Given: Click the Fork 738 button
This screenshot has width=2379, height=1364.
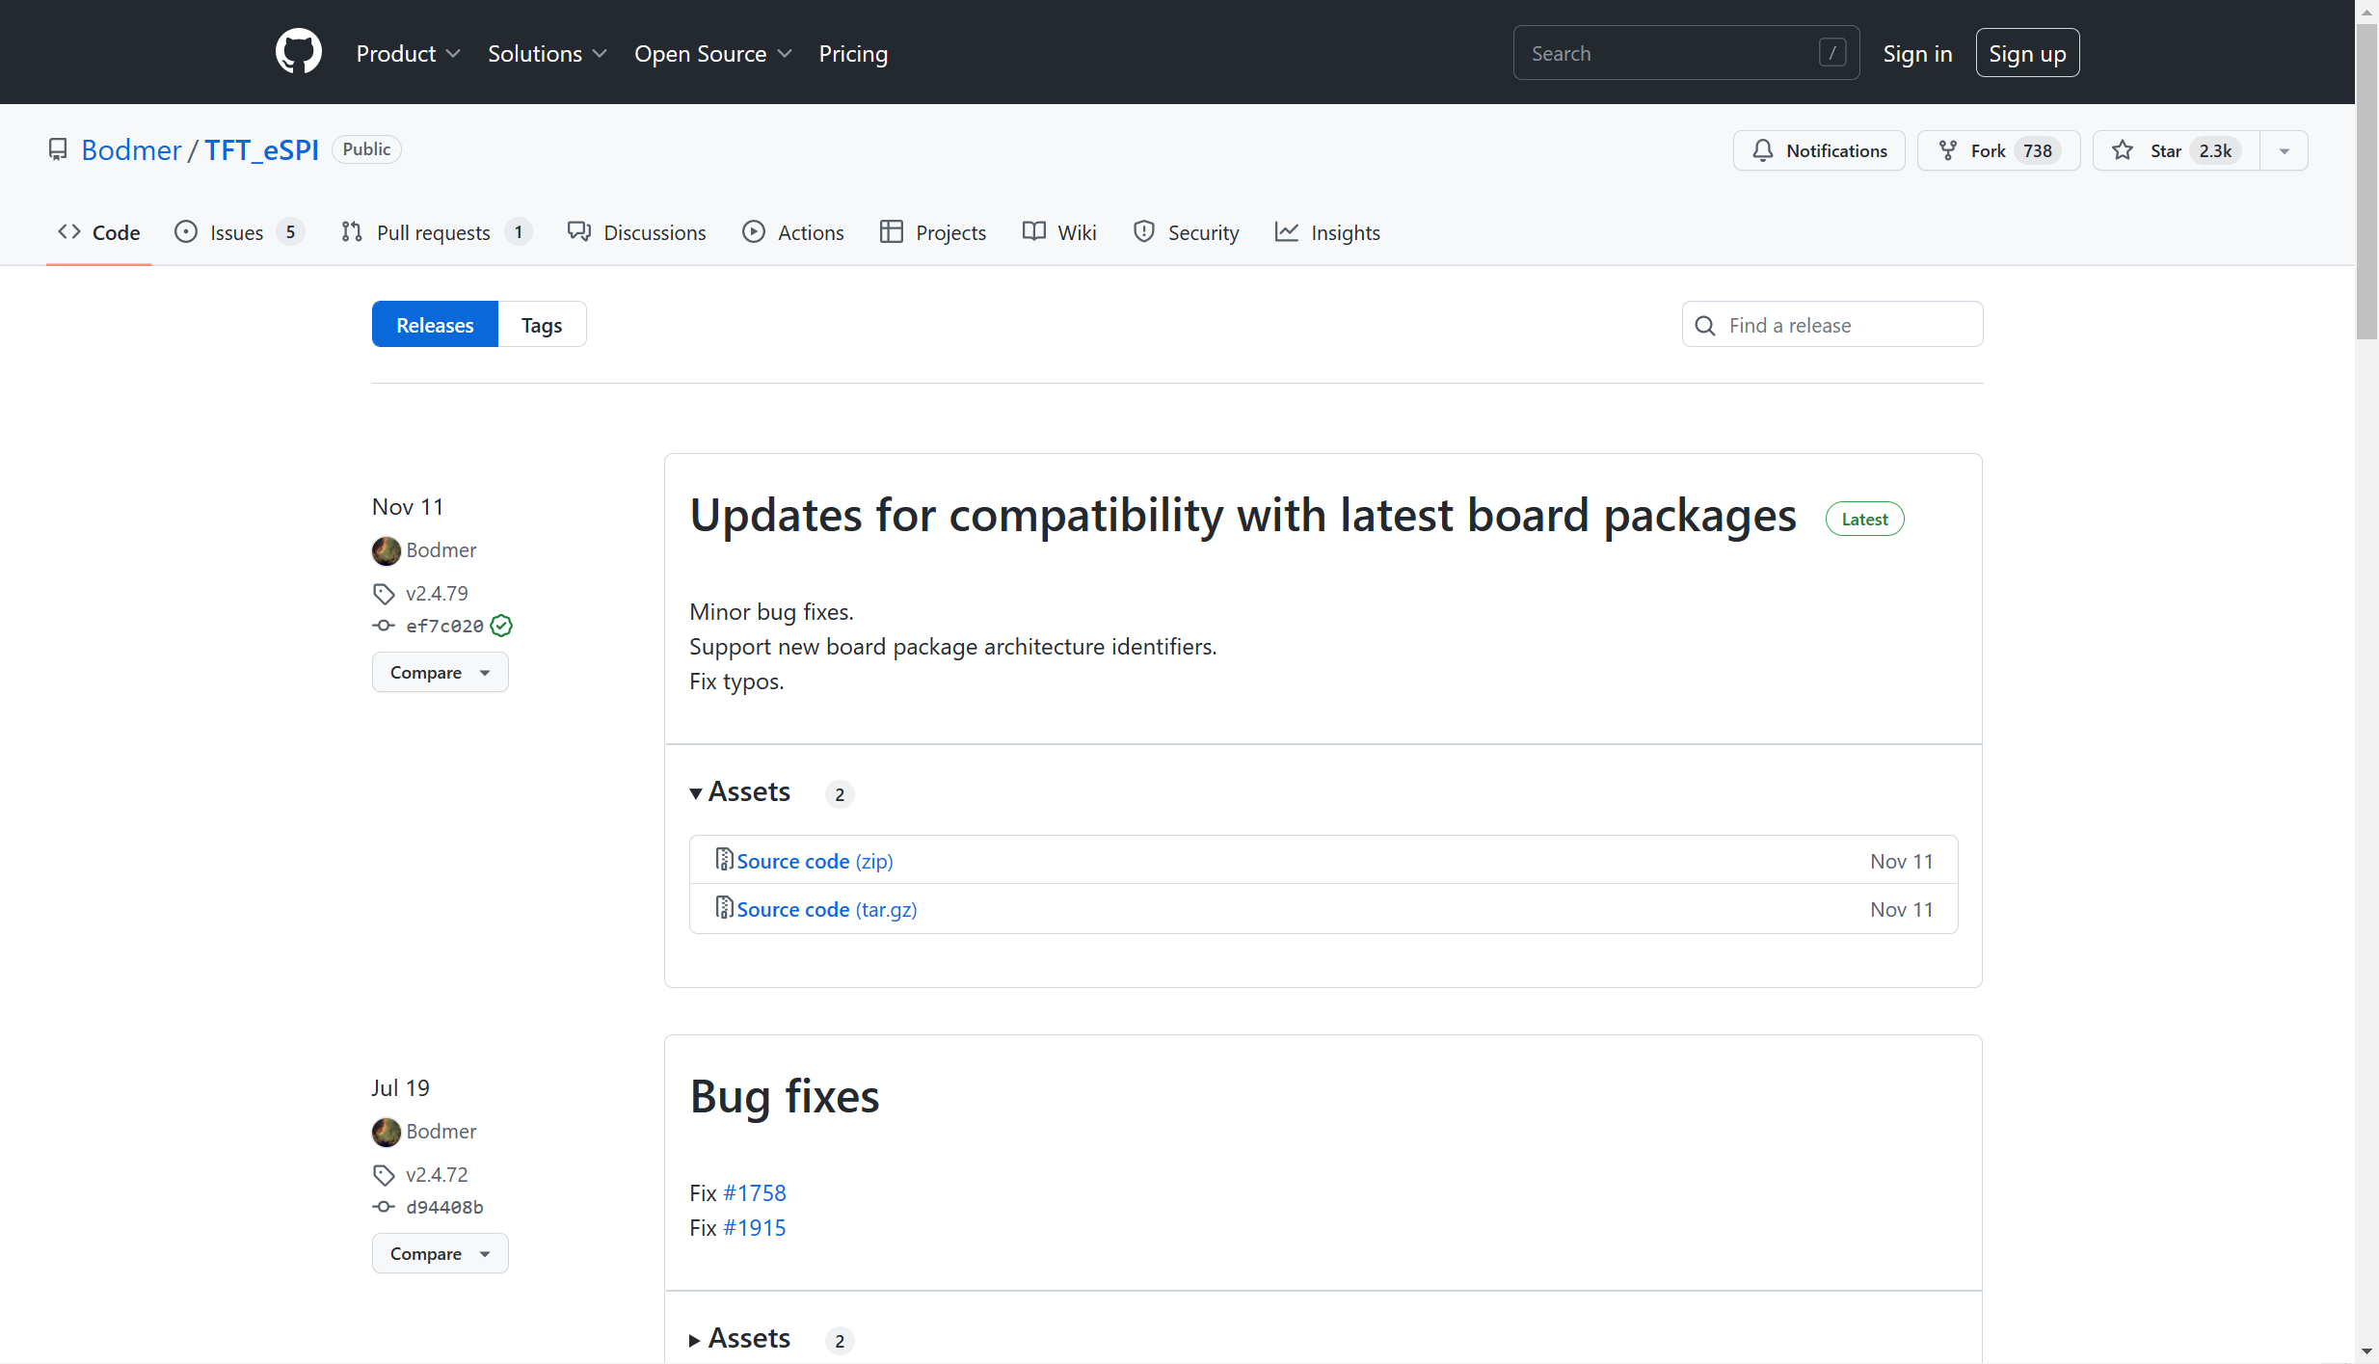Looking at the screenshot, I should pyautogui.click(x=1998, y=151).
